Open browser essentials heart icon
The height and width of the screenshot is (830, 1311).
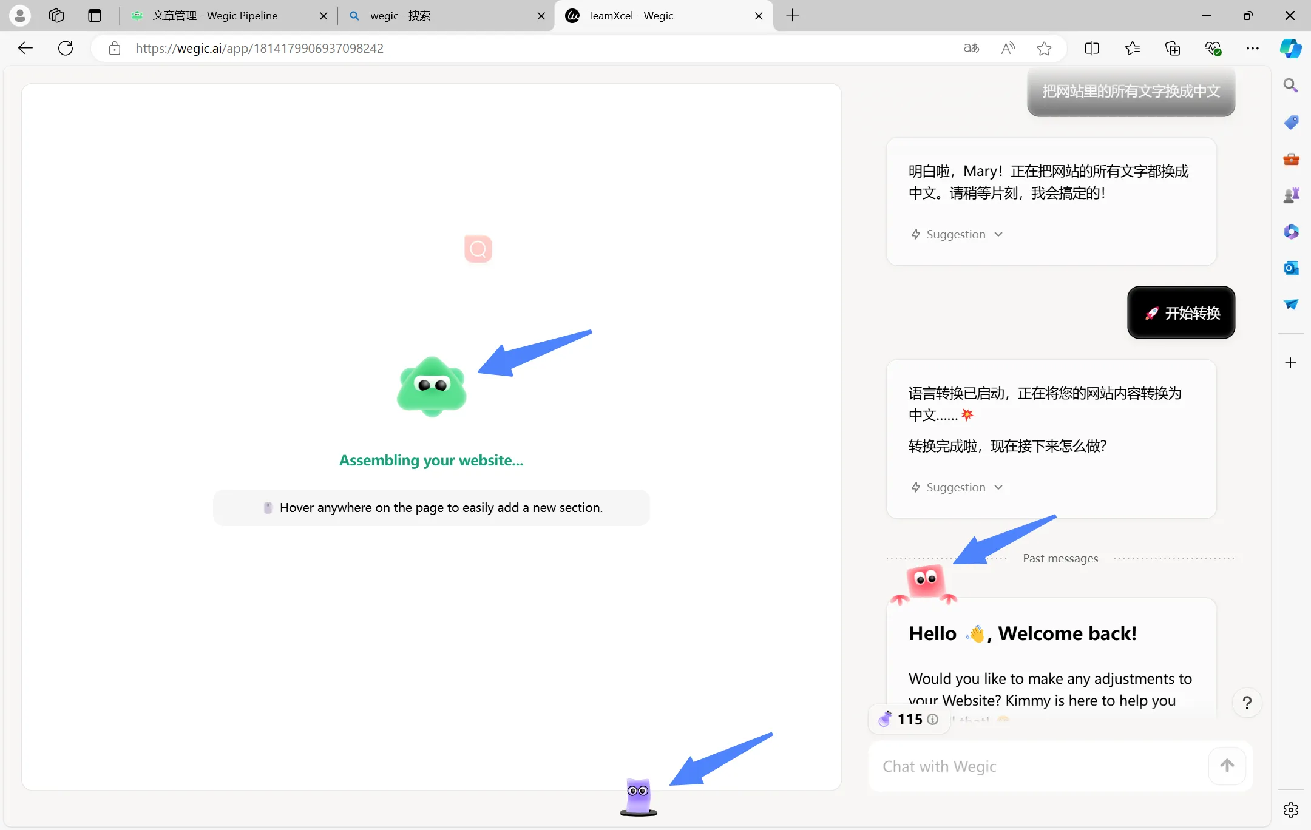pyautogui.click(x=1213, y=49)
